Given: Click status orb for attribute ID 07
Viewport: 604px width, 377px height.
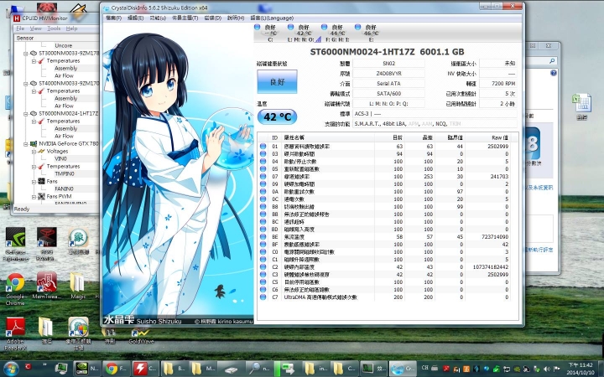Looking at the screenshot, I should coord(263,177).
